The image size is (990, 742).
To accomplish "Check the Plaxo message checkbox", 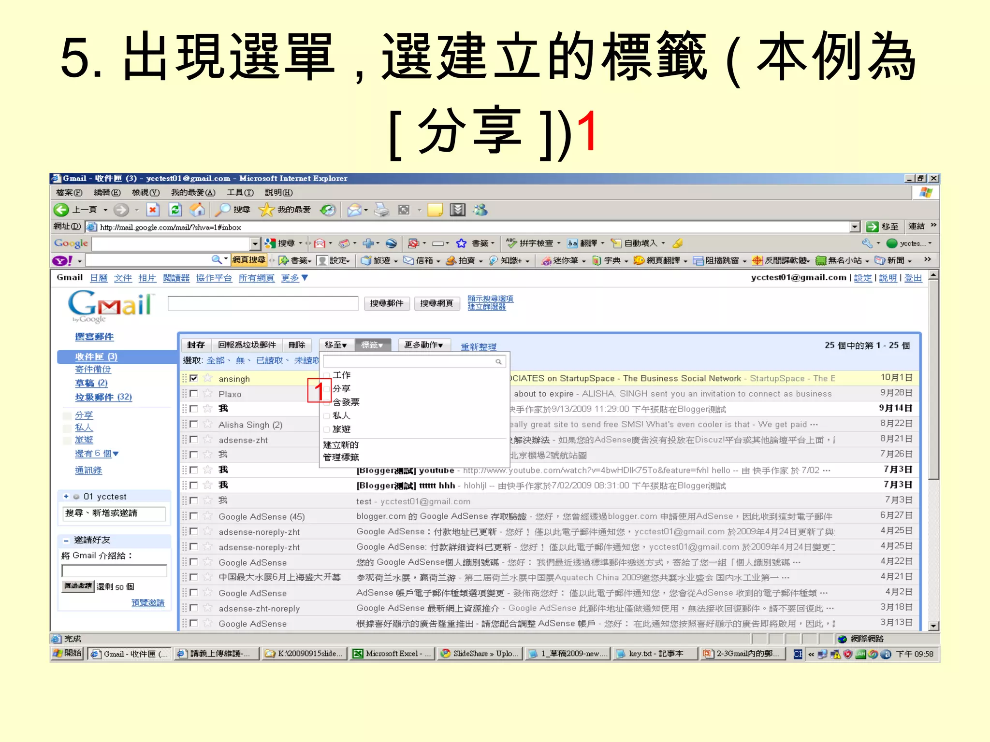I will tap(194, 394).
